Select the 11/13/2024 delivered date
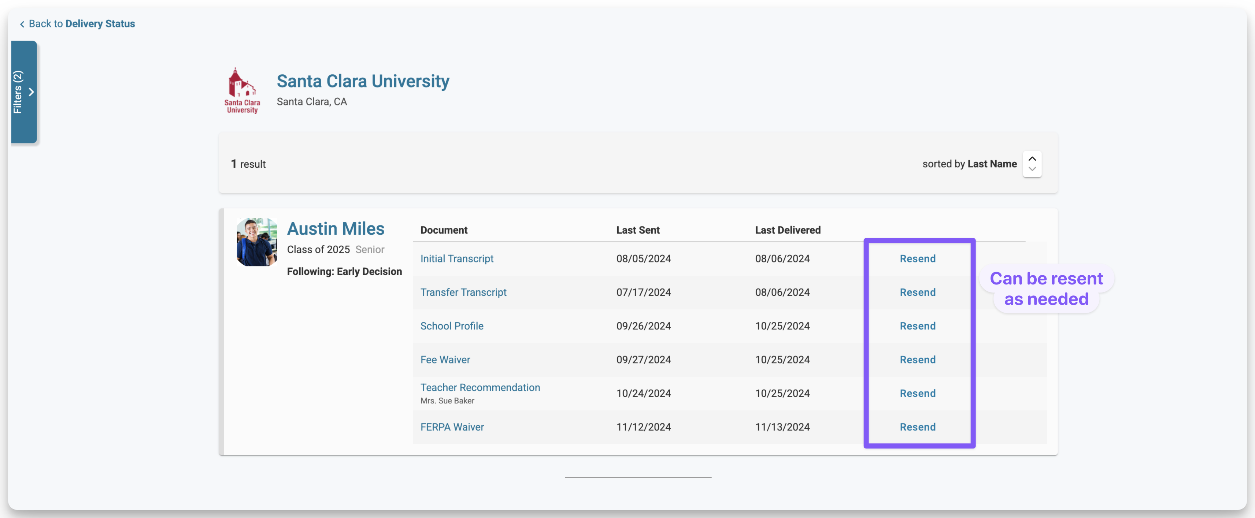Image resolution: width=1255 pixels, height=518 pixels. [x=782, y=427]
